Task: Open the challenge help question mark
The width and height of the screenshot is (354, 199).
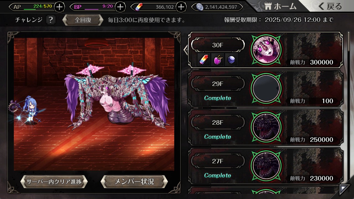Action: tap(50, 20)
